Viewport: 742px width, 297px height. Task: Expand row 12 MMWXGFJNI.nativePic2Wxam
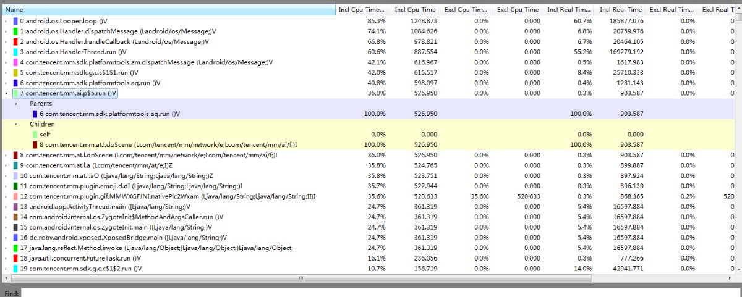pos(6,196)
